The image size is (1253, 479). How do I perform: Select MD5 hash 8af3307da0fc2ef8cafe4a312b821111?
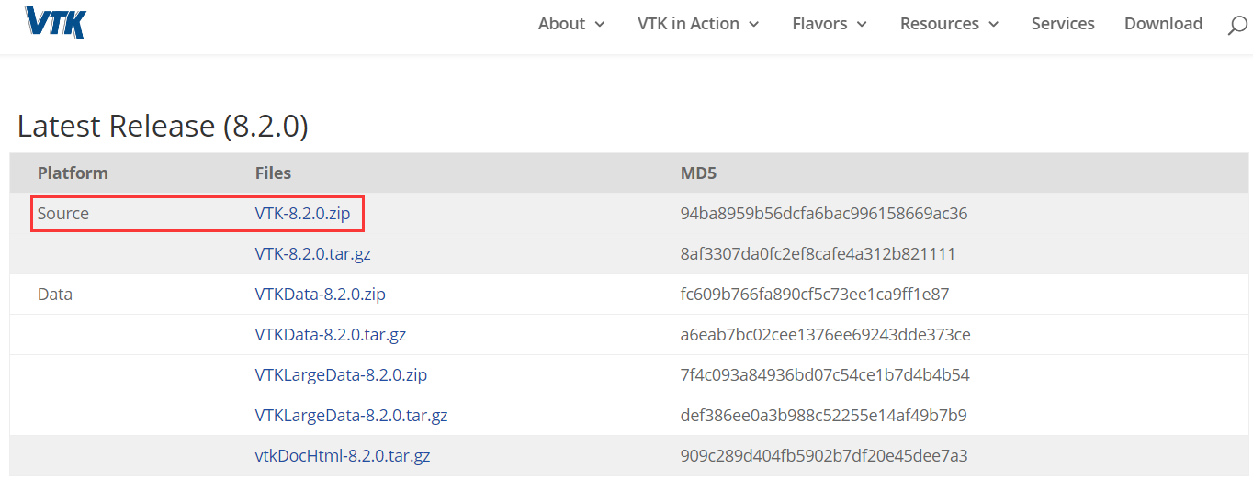click(818, 254)
